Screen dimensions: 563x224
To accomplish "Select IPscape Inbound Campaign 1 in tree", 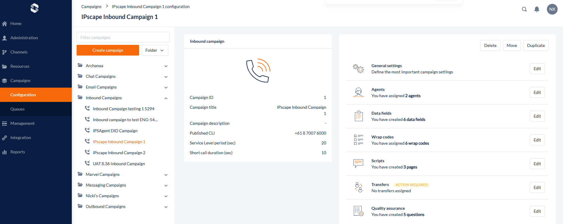I will pos(119,142).
